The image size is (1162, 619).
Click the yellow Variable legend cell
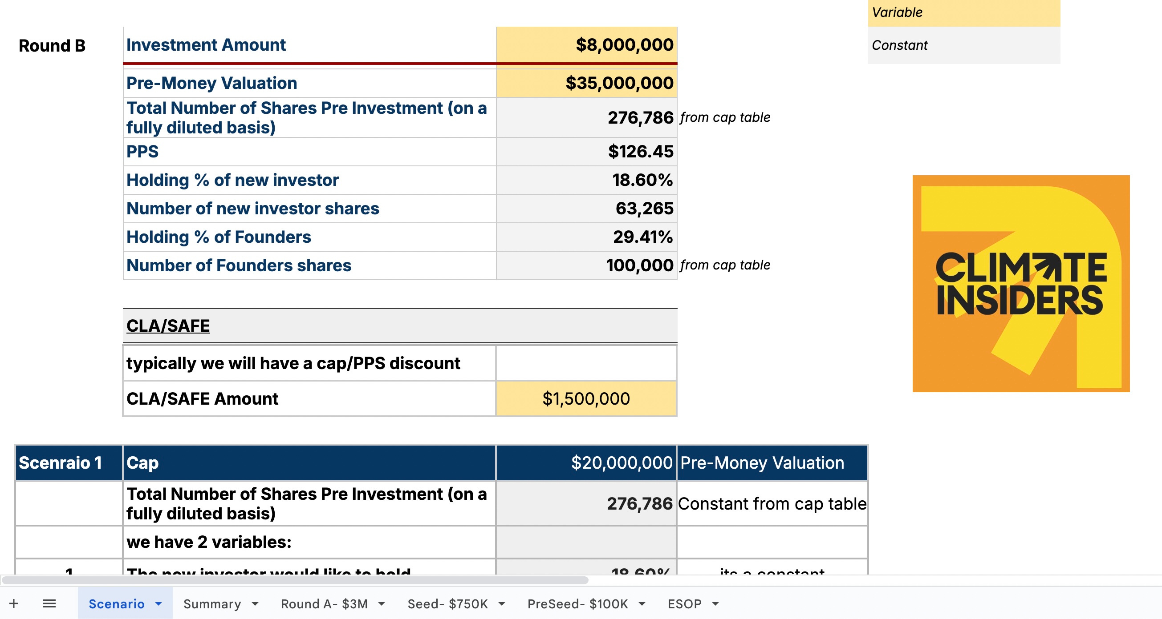[963, 12]
